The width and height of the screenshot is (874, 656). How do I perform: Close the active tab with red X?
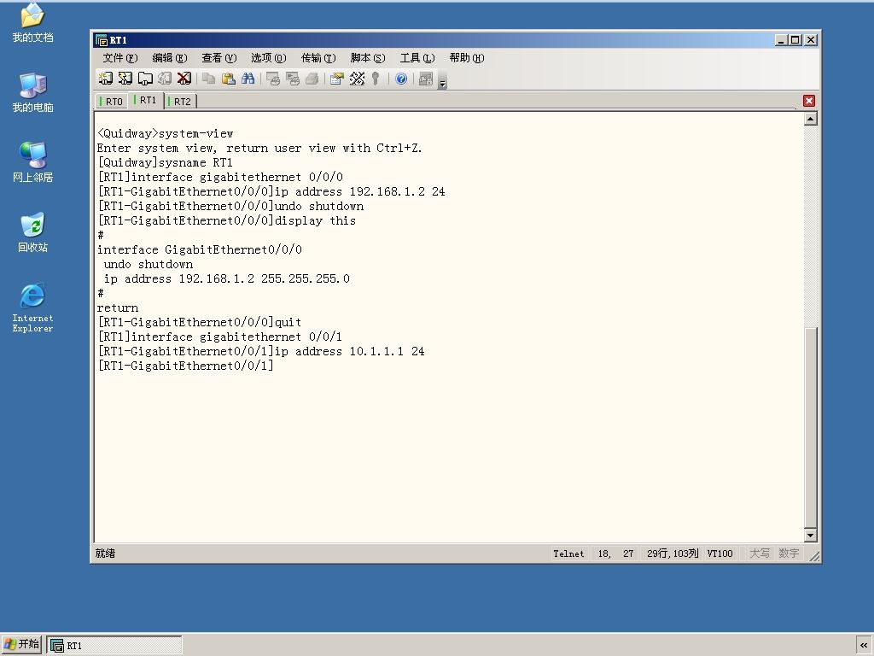809,101
